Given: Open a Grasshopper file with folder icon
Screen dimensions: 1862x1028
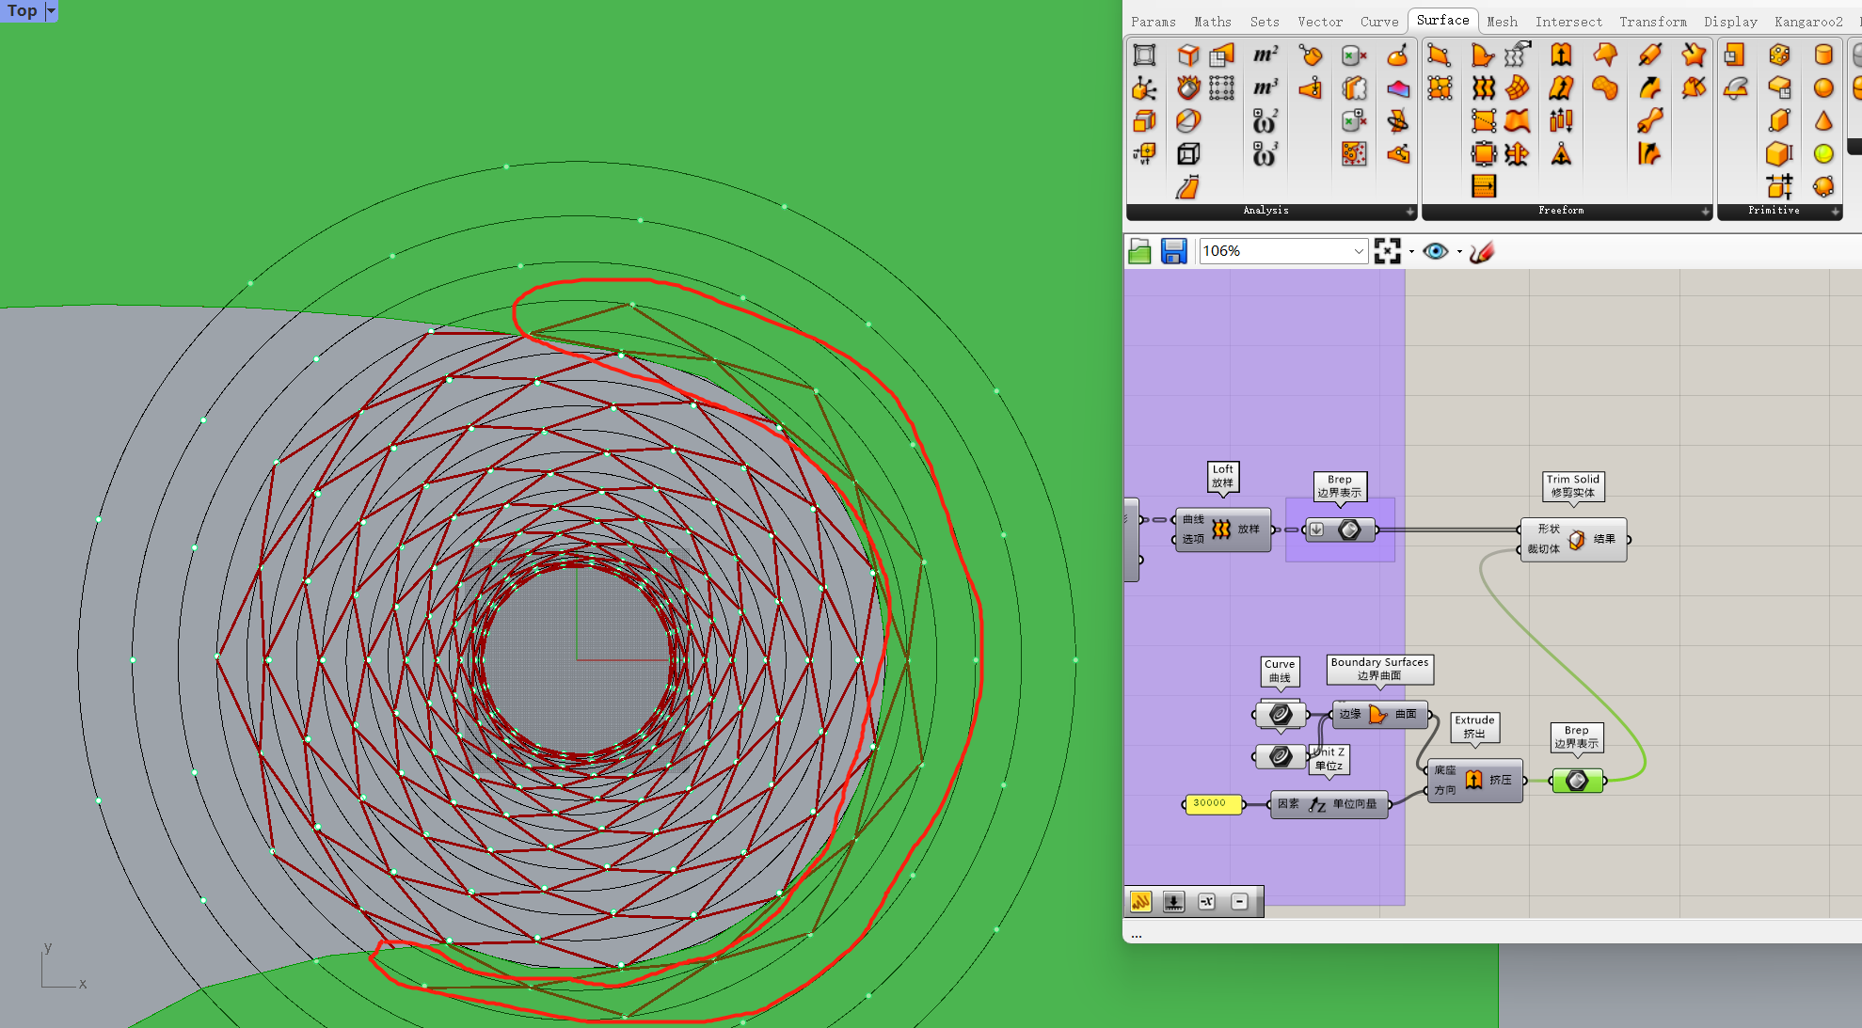Looking at the screenshot, I should point(1139,251).
